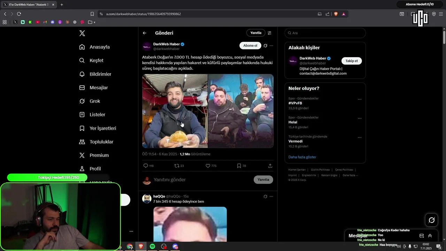Screen dimensions: 446x251
Task: Click the Grok icon on the DarkWeb Haber post
Action: tap(266, 46)
